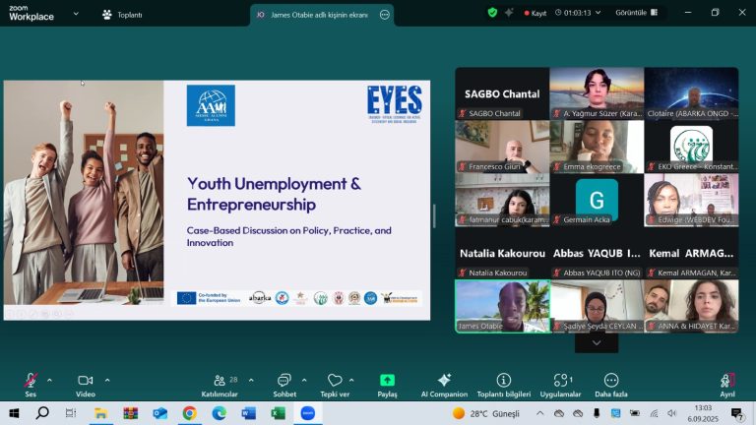Expand the arrow beside Katılımcılar
Viewport: 756px width, 425px height.
pos(251,380)
